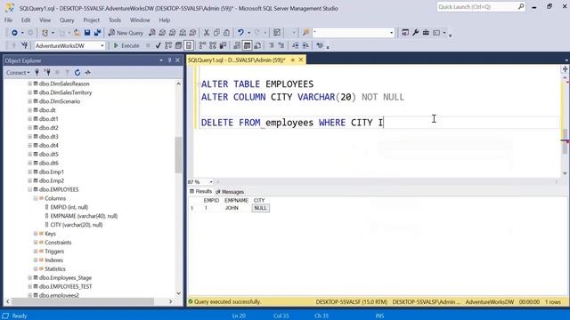The width and height of the screenshot is (570, 320).
Task: Click the Results to Grid icon
Action: coord(247,45)
